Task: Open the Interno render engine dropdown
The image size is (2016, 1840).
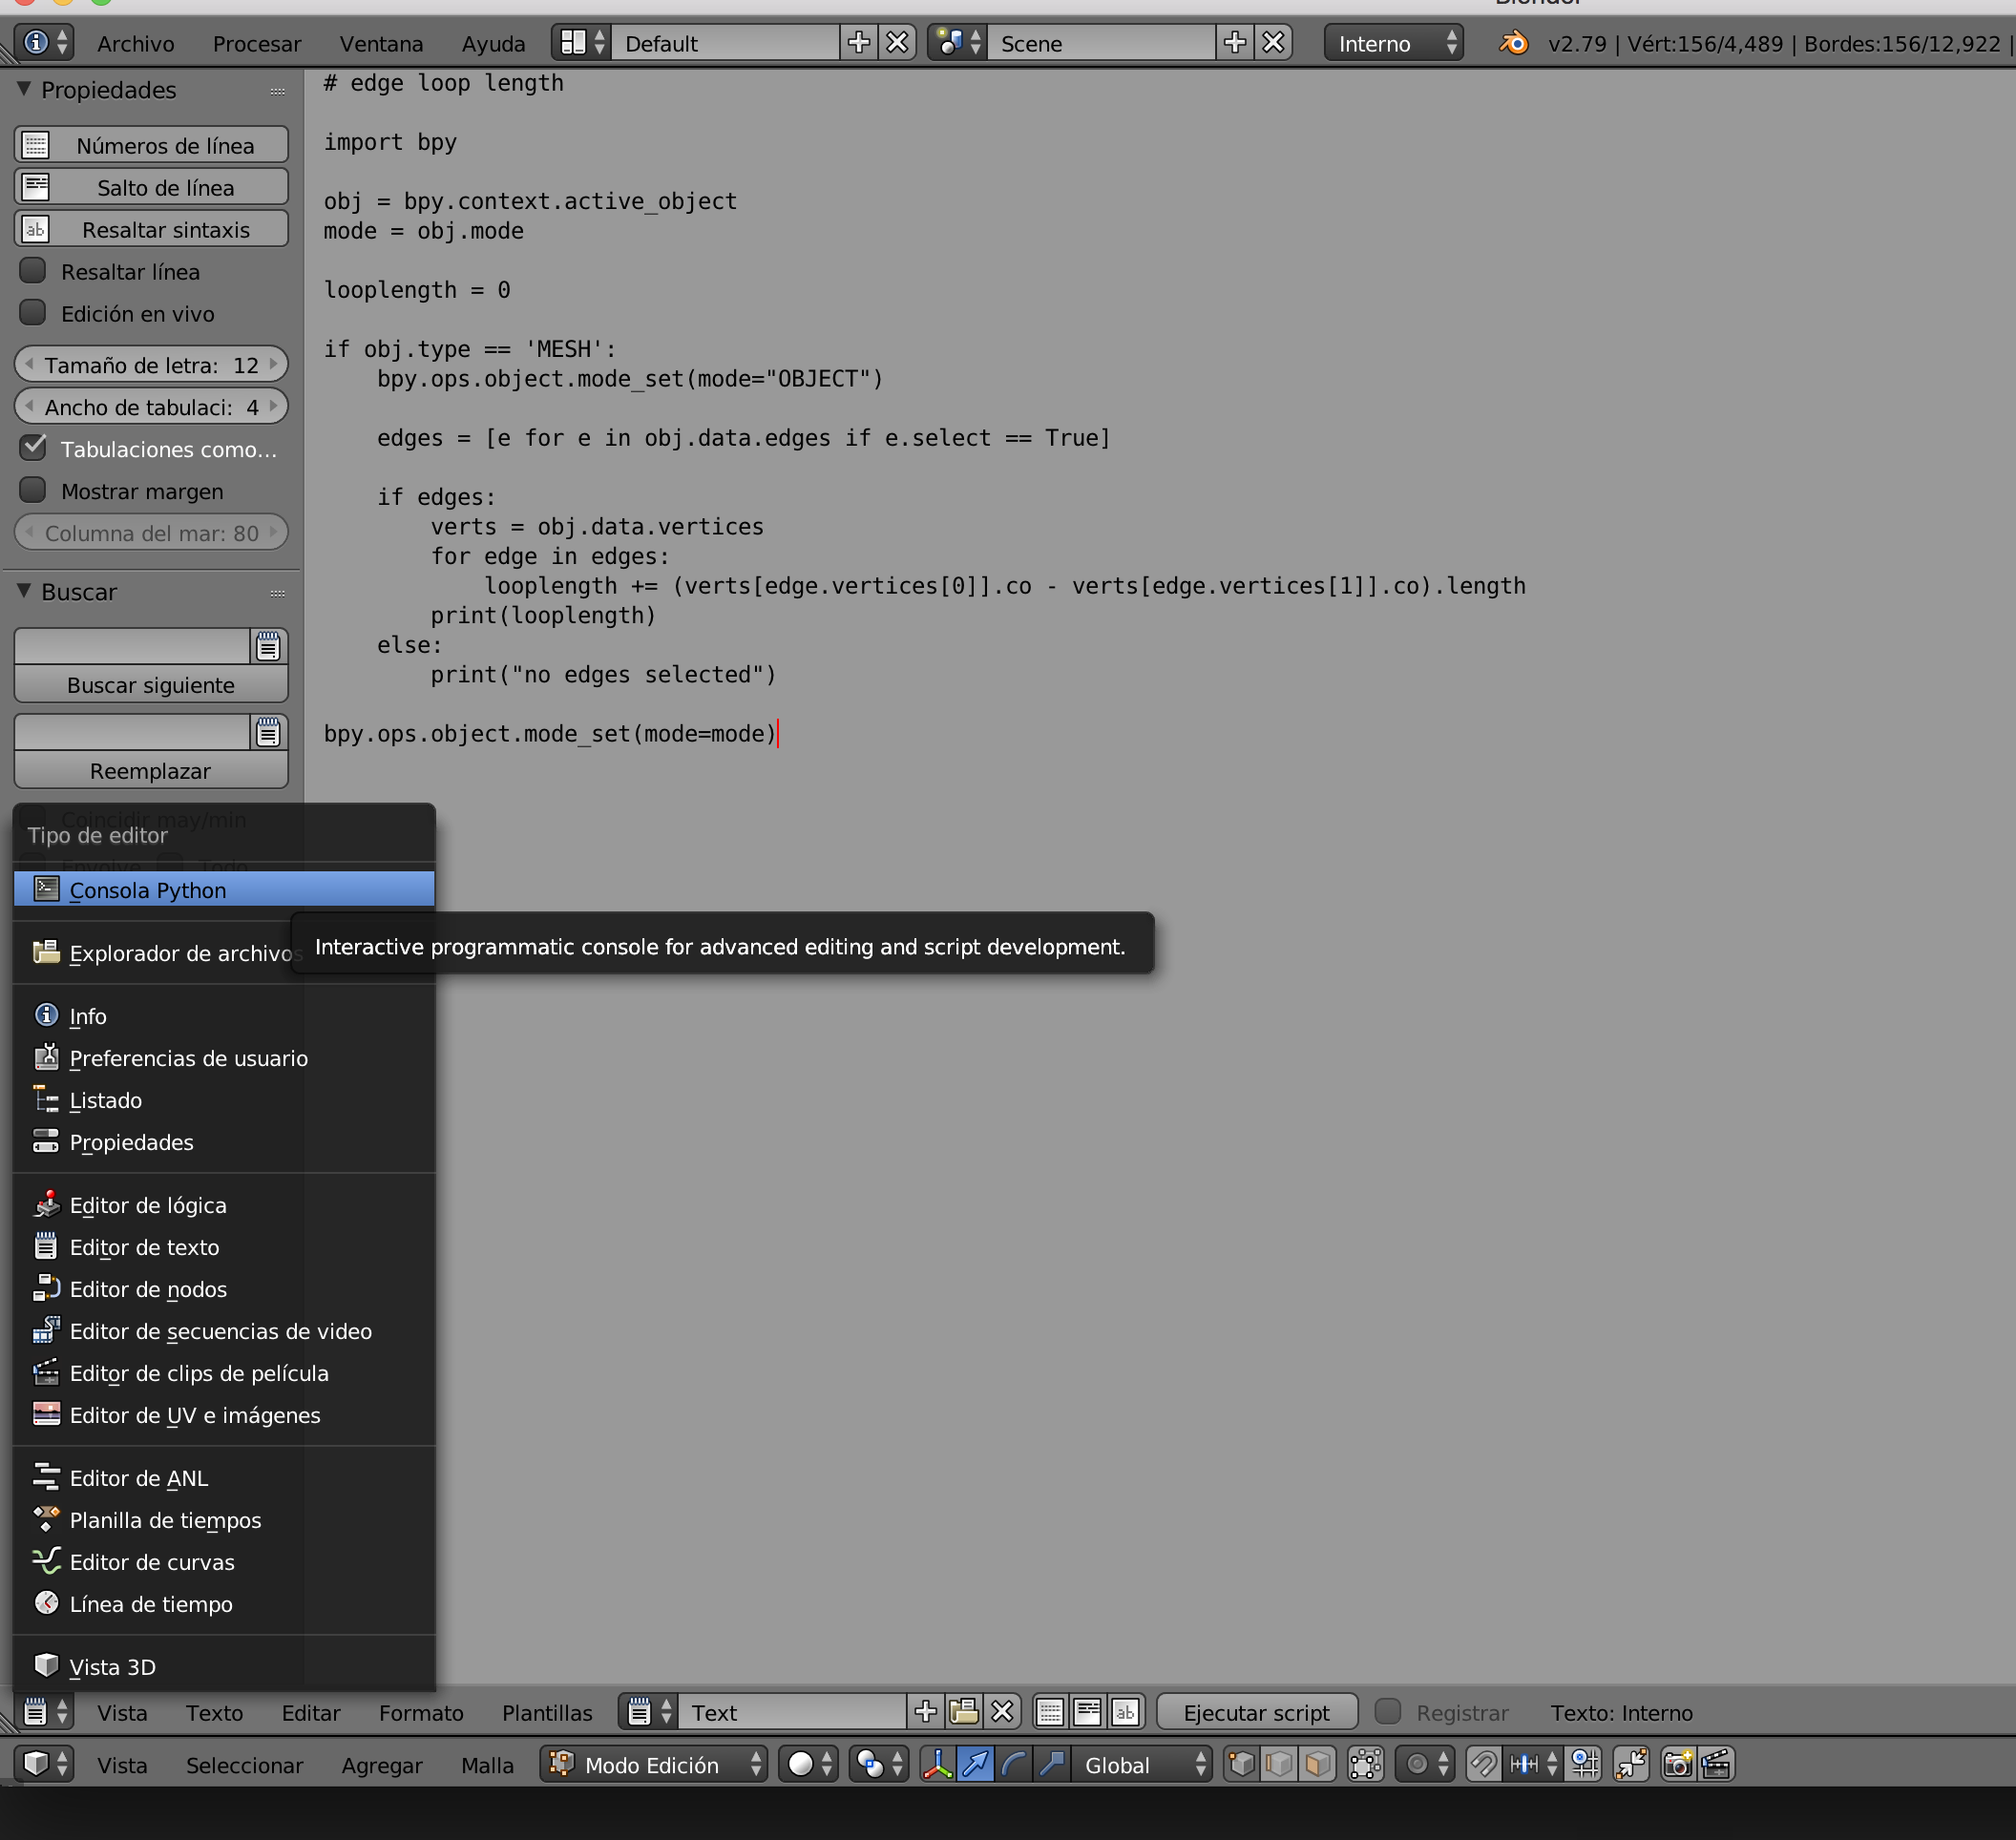Action: 1393,43
